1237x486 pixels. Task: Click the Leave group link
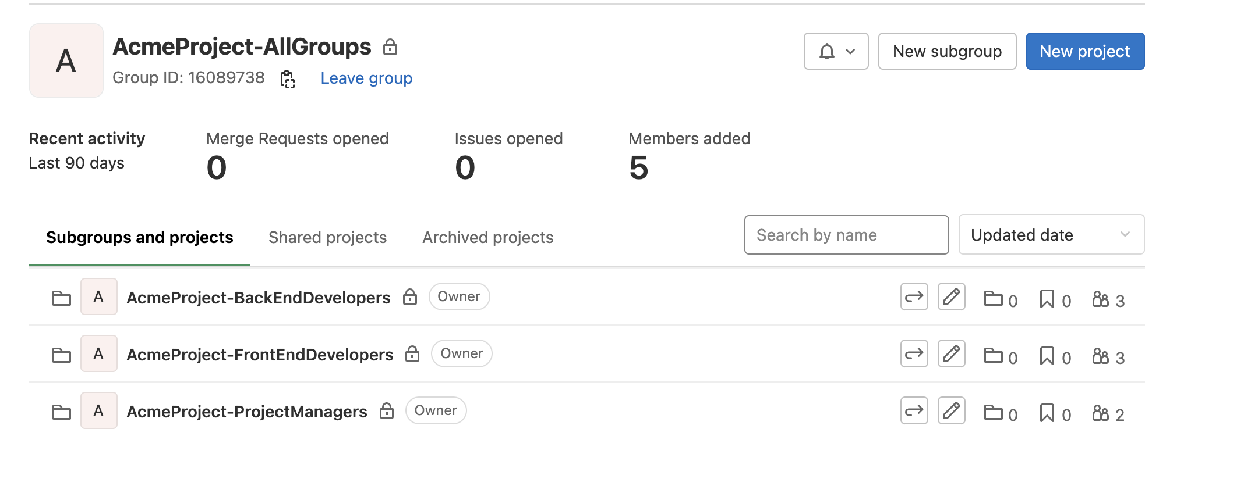coord(366,78)
